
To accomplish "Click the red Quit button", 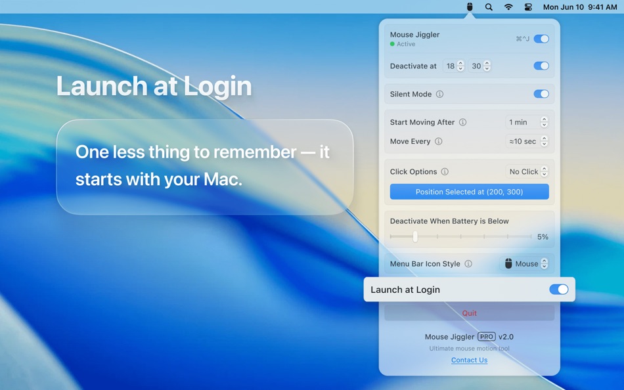I will pos(469,313).
